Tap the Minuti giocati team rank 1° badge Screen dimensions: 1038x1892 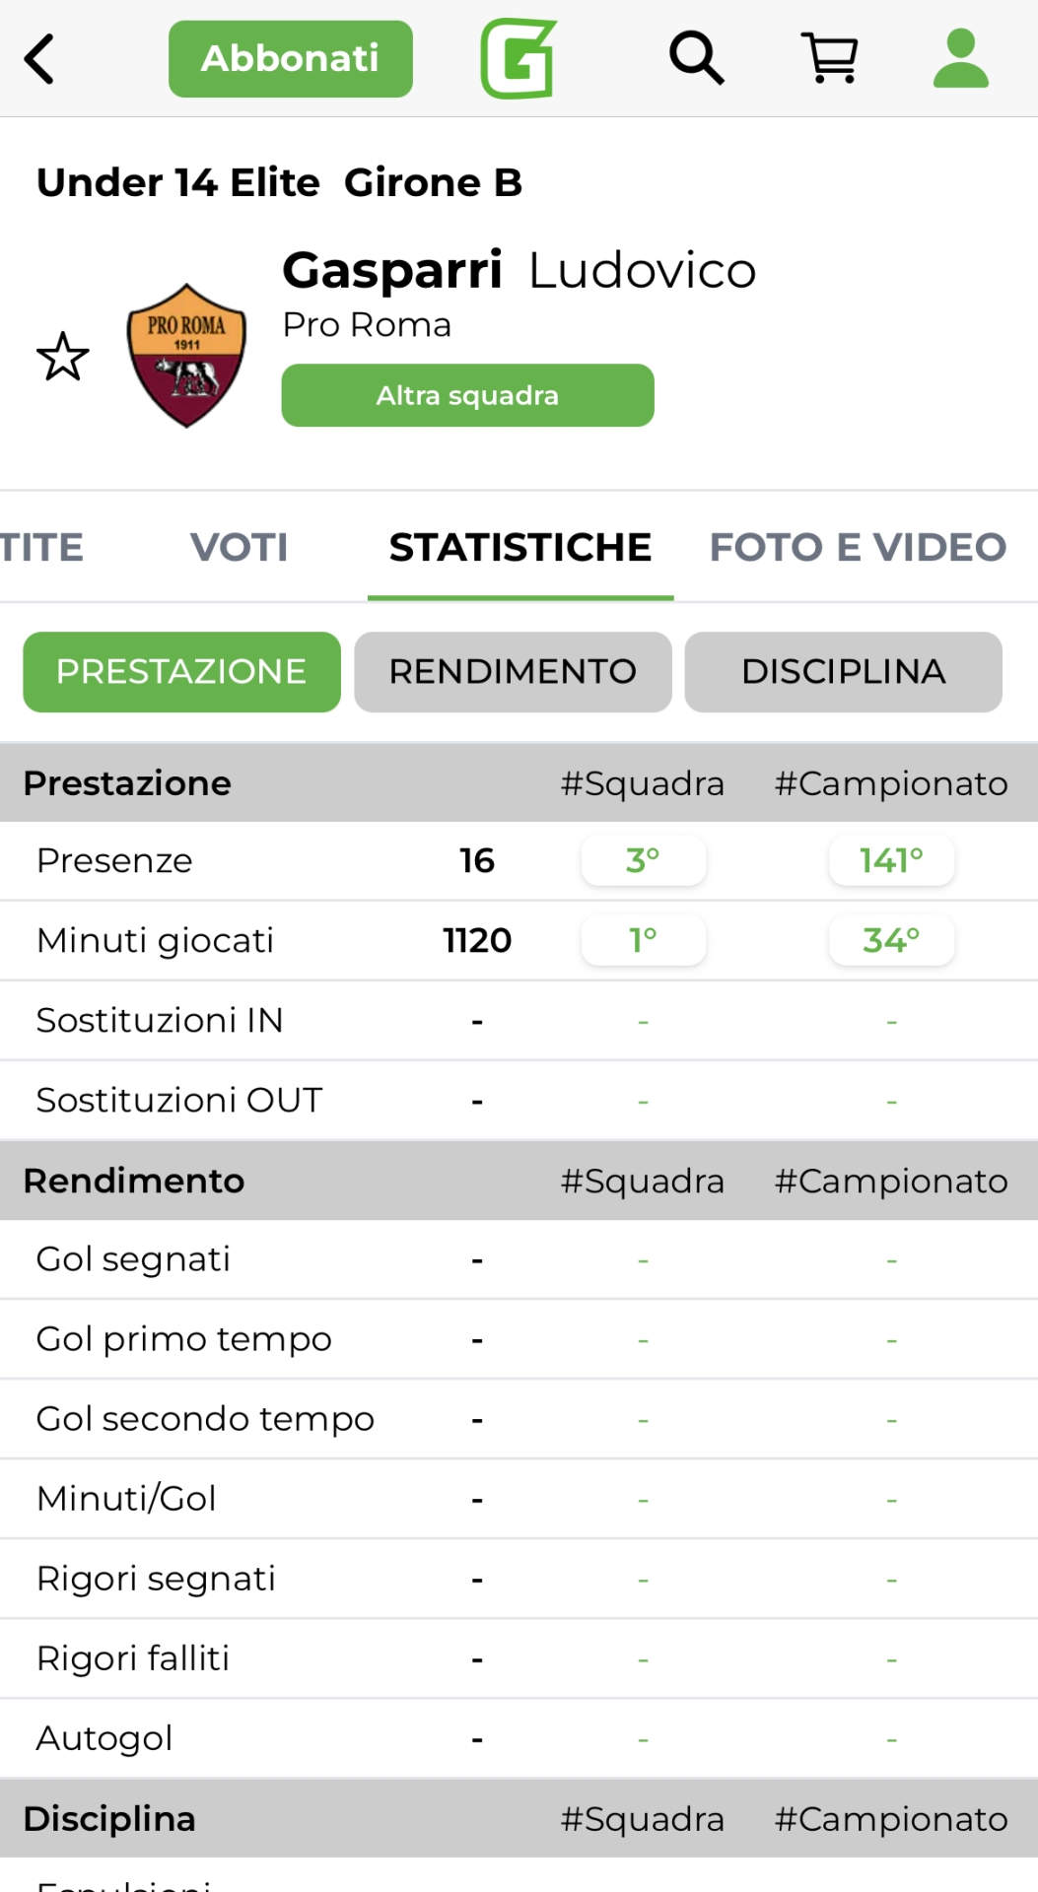(x=643, y=940)
